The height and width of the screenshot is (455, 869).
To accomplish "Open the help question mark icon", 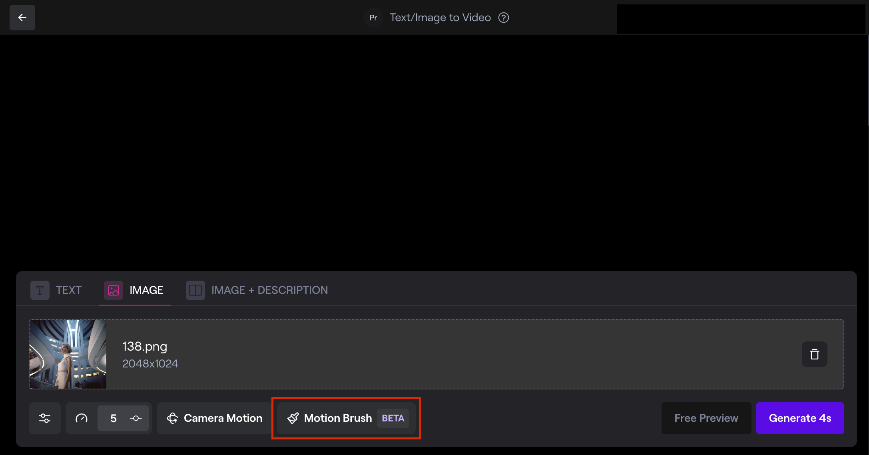I will pos(504,18).
